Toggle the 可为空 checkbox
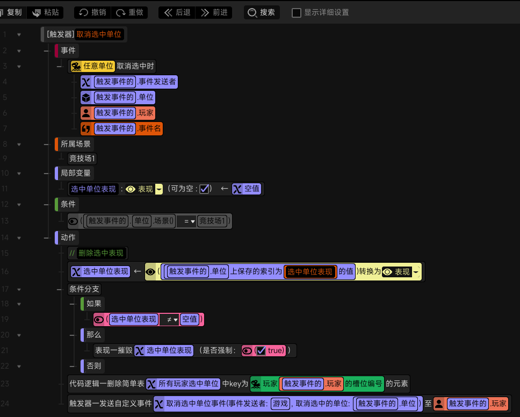The width and height of the screenshot is (520, 417). 204,189
